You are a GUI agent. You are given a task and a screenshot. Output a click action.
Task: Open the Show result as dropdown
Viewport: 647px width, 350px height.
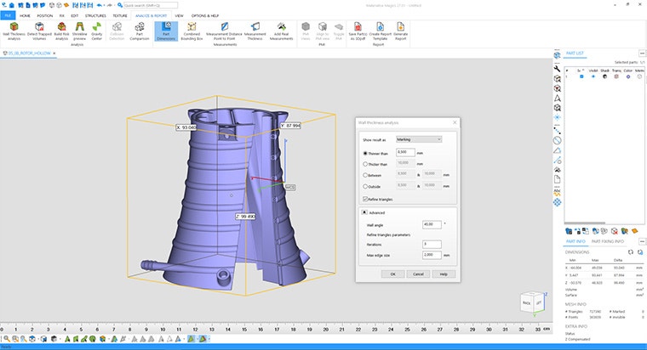point(419,139)
